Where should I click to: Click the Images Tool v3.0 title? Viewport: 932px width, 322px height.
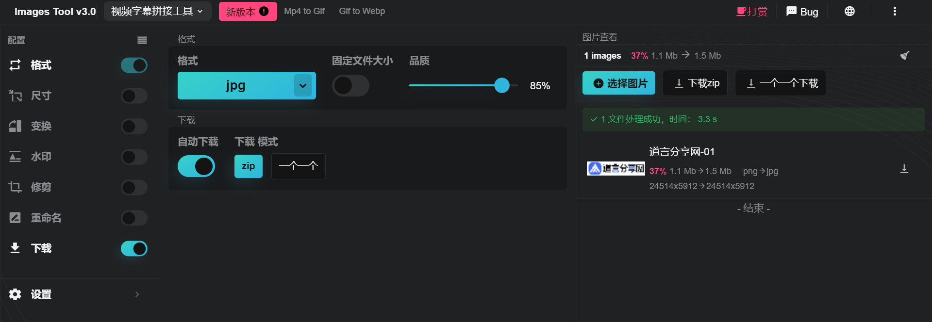pos(55,12)
